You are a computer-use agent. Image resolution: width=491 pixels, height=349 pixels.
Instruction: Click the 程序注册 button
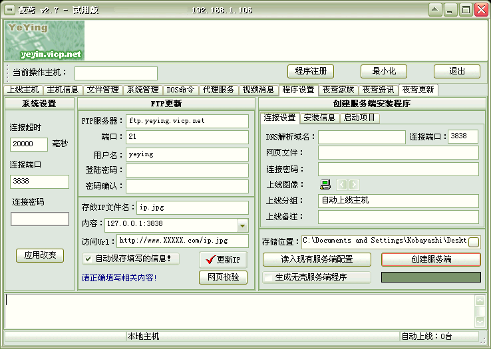click(310, 71)
